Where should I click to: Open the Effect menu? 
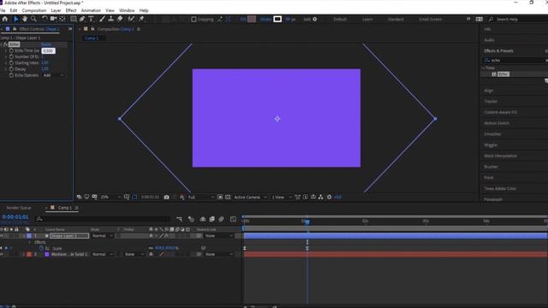(x=71, y=10)
